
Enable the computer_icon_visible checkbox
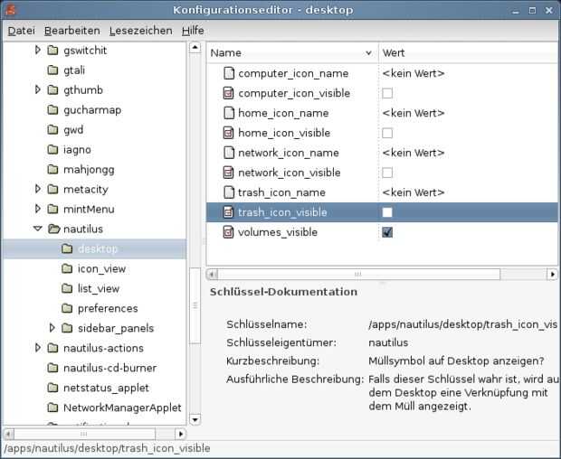coord(387,93)
